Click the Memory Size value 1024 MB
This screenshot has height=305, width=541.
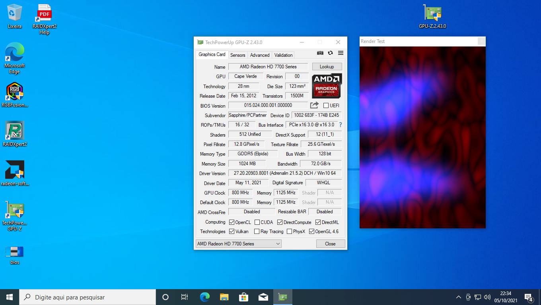[x=247, y=164]
